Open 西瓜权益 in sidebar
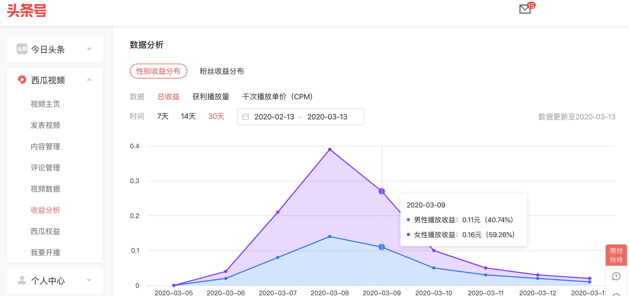629x296 pixels. [45, 231]
